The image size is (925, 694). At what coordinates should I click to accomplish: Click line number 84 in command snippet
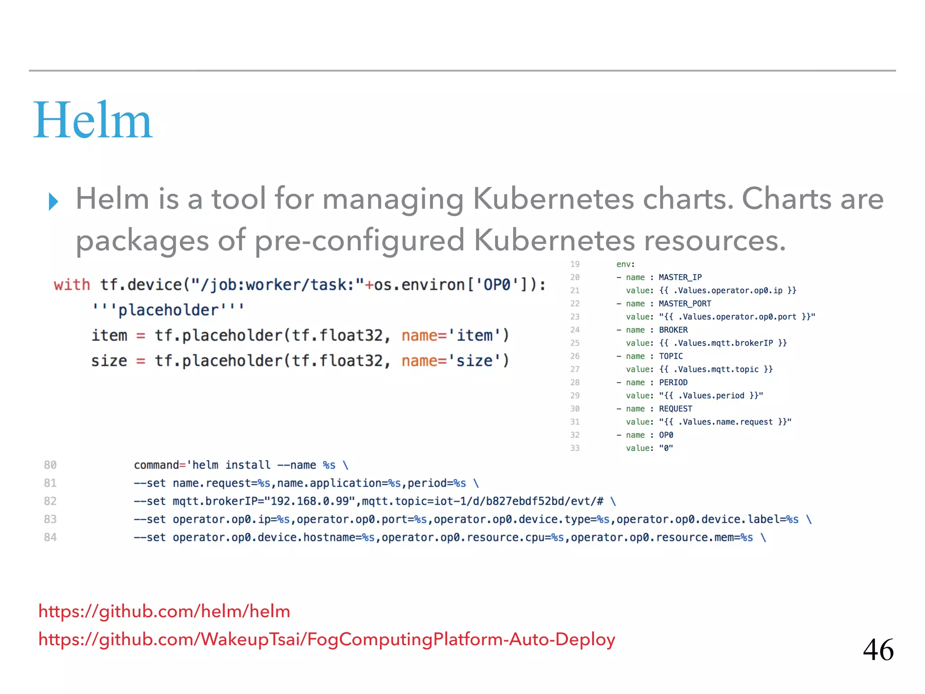coord(50,537)
